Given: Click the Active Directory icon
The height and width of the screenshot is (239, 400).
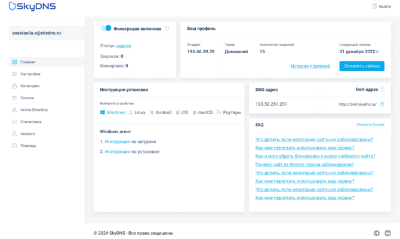Looking at the screenshot, I should pyautogui.click(x=14, y=110).
